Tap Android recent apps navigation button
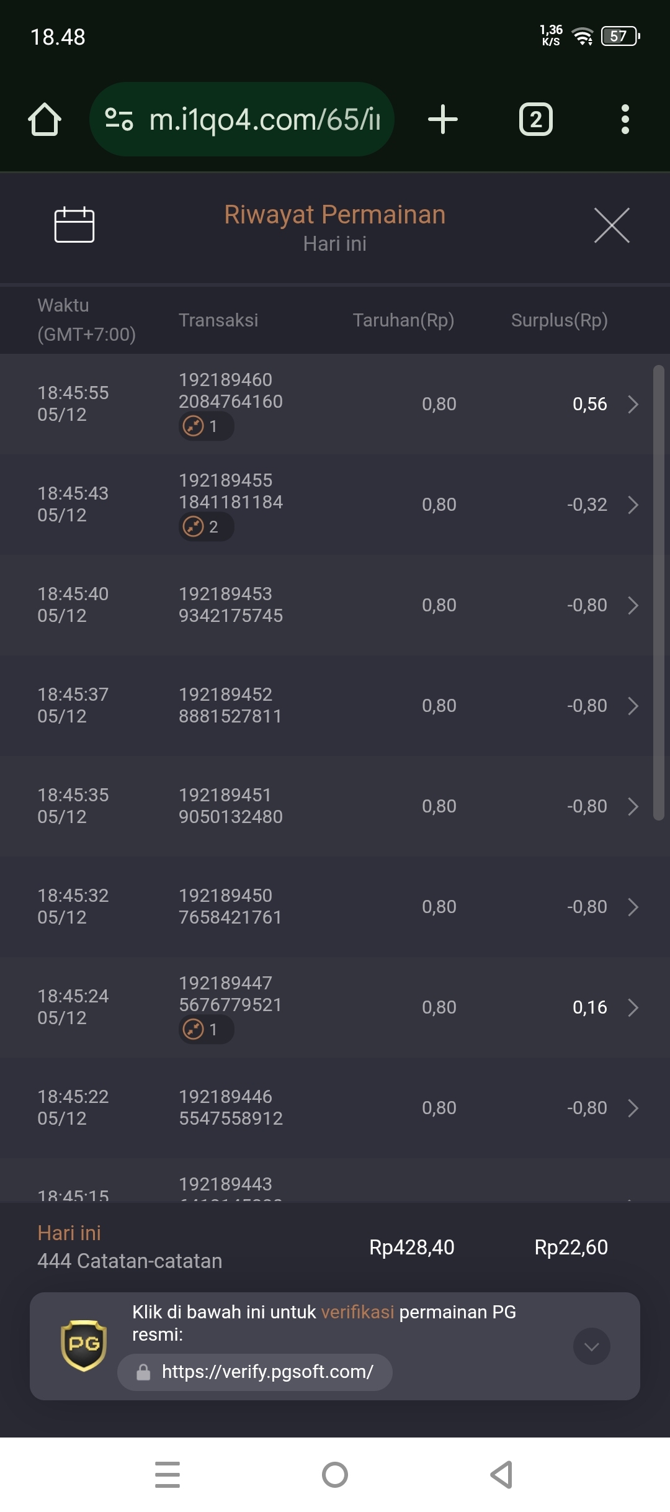This screenshot has width=670, height=1512. pyautogui.click(x=167, y=1475)
